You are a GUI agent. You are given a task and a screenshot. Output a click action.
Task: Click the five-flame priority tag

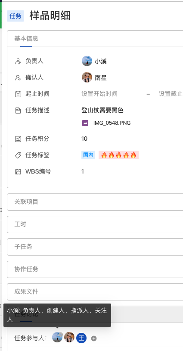tap(118, 155)
